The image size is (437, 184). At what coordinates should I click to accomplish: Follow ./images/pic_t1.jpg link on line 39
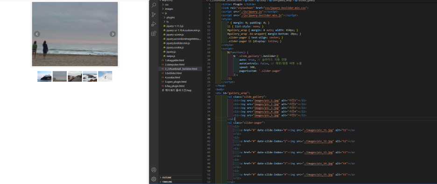pyautogui.click(x=318, y=130)
